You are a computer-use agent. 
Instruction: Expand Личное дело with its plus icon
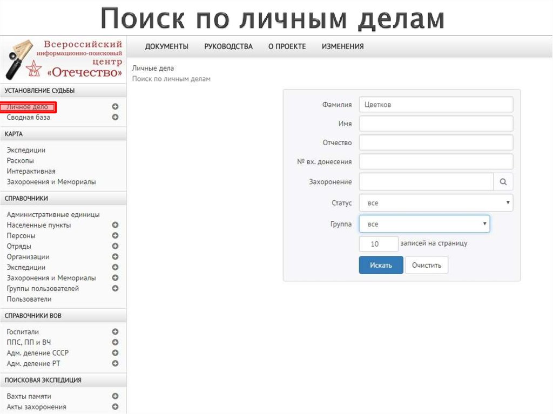coord(114,107)
